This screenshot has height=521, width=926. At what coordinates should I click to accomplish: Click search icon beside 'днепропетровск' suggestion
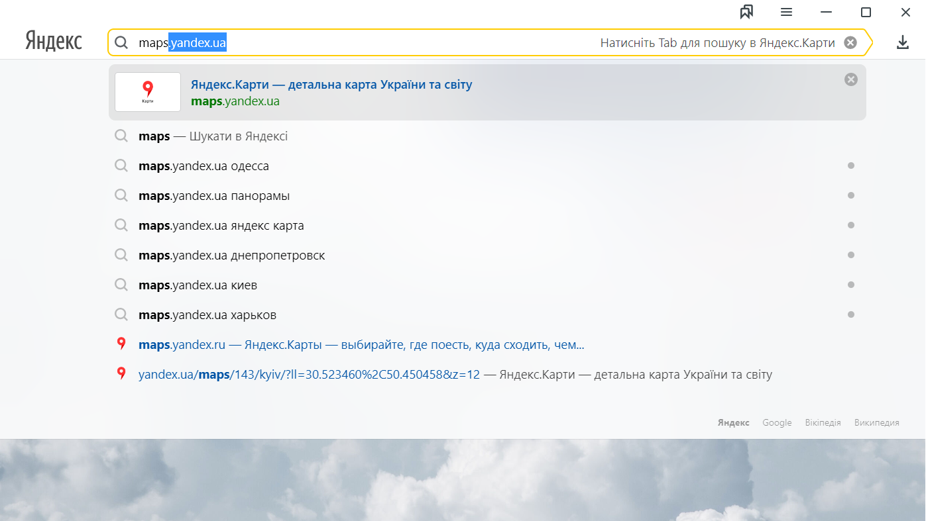click(121, 255)
